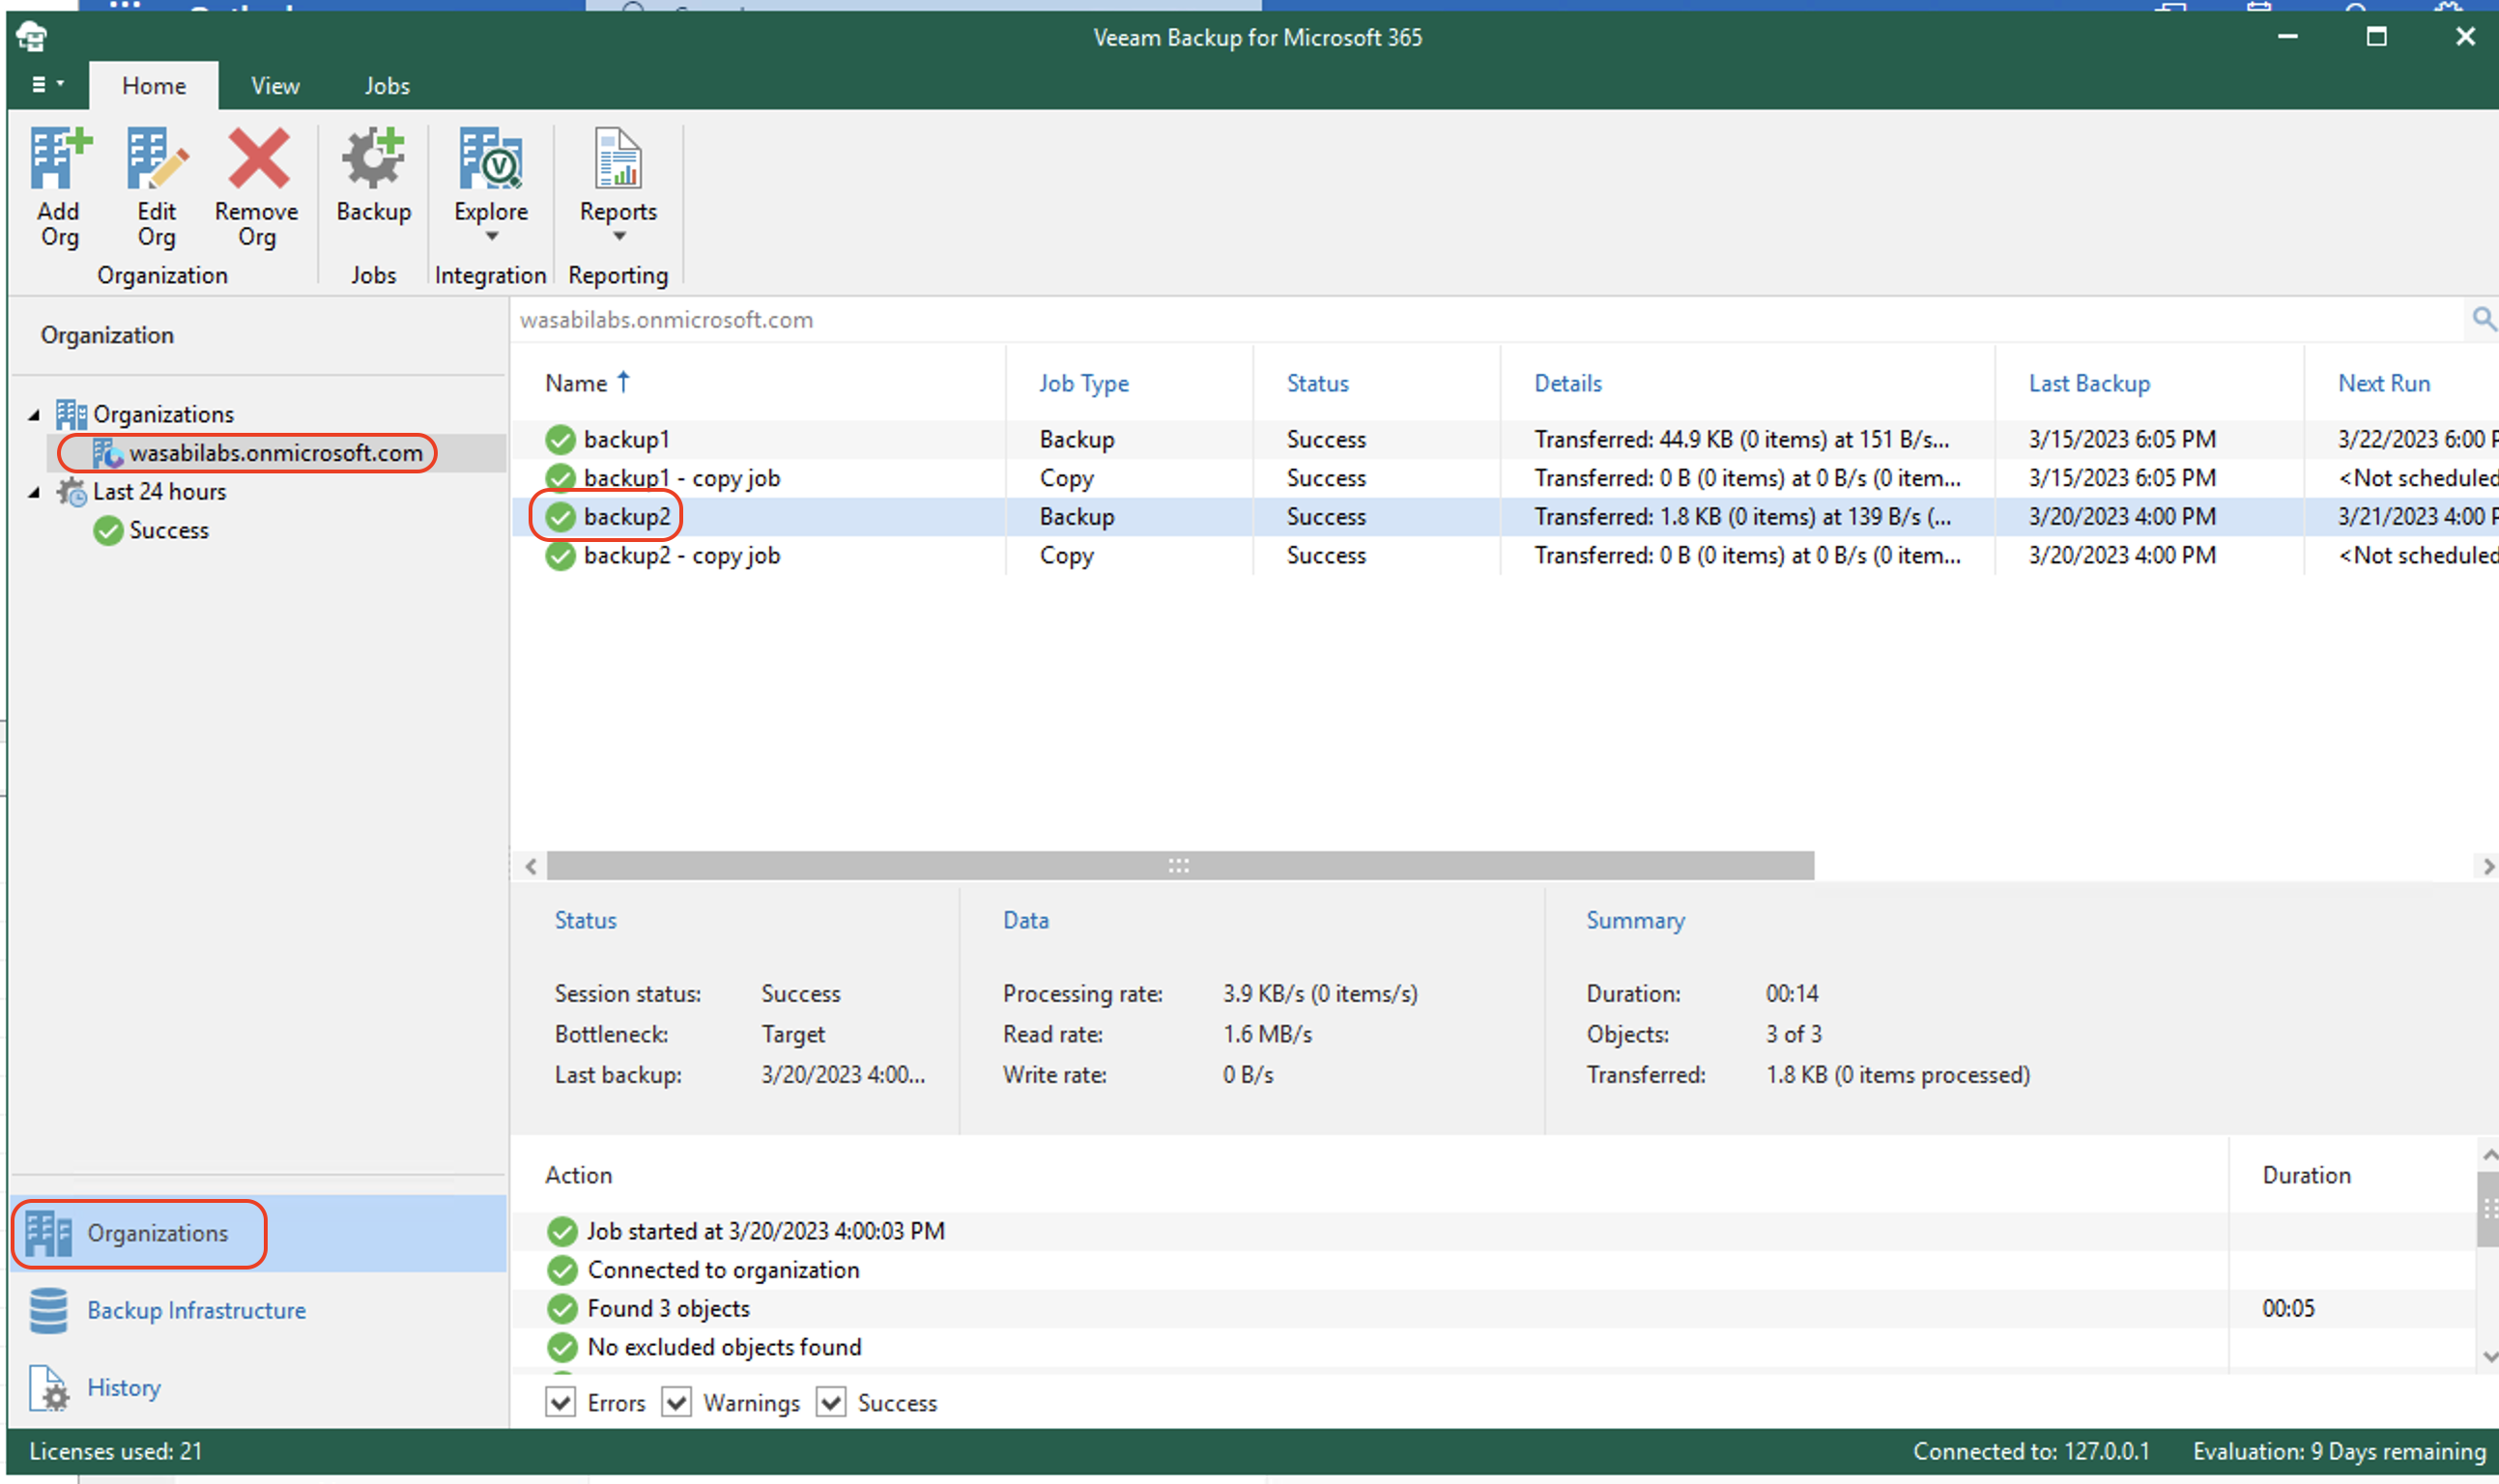
Task: Click the backup2 - copy job status icon
Action: click(x=561, y=555)
